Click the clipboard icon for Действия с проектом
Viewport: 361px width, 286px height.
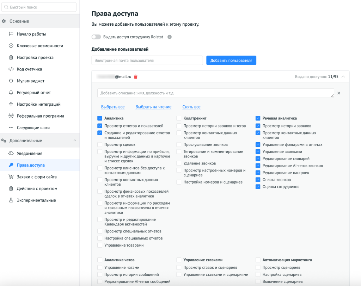click(x=11, y=188)
